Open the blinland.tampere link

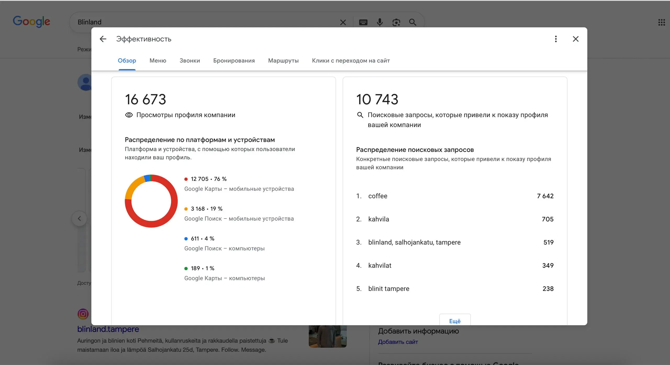click(108, 329)
